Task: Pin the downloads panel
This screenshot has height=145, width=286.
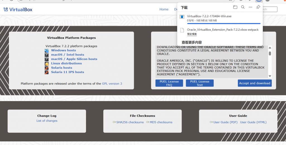Action: point(258,7)
